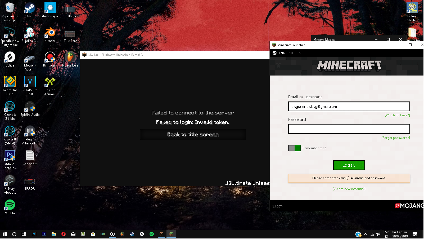Toggle the Remember me switch
Screen dimensions: 424x239
pyautogui.click(x=295, y=148)
